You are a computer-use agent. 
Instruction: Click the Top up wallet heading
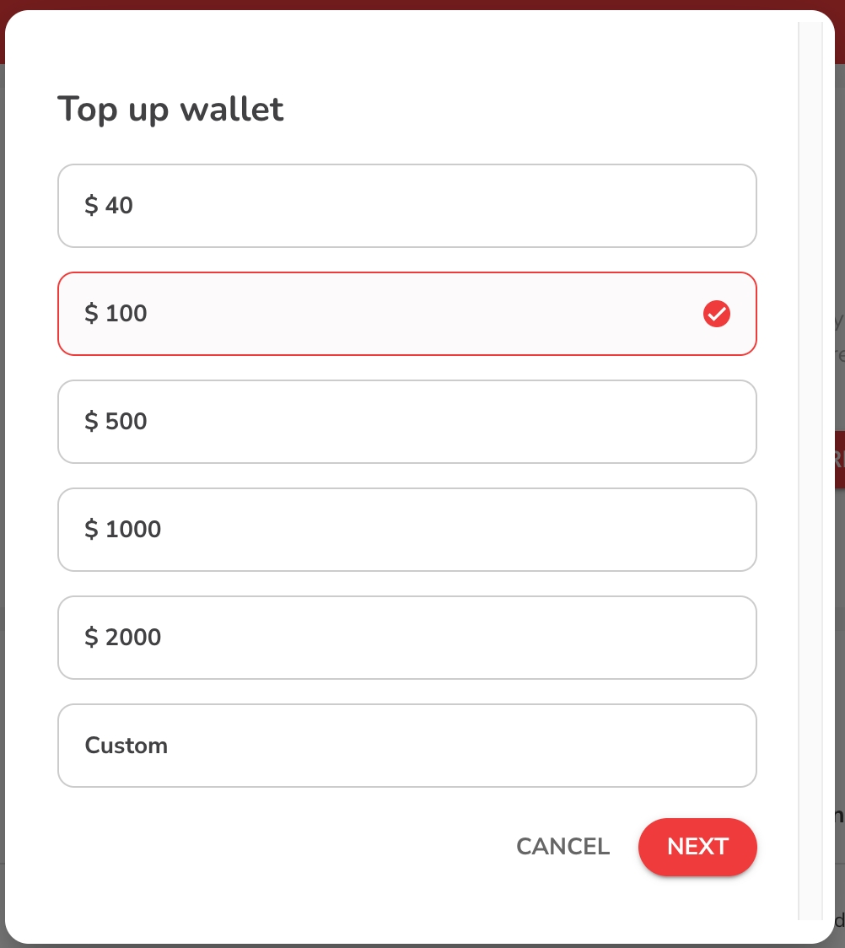[x=170, y=110]
